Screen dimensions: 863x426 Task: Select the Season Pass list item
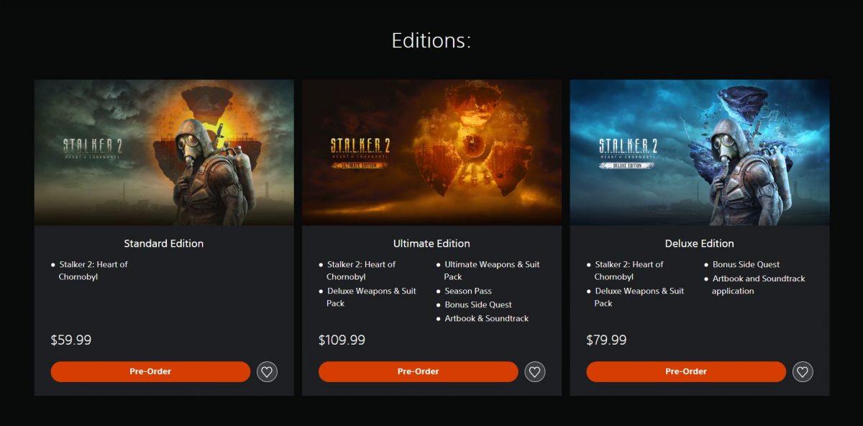468,291
